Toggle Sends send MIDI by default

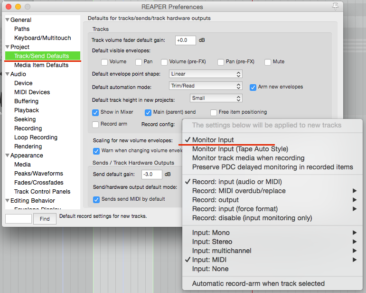click(x=96, y=200)
